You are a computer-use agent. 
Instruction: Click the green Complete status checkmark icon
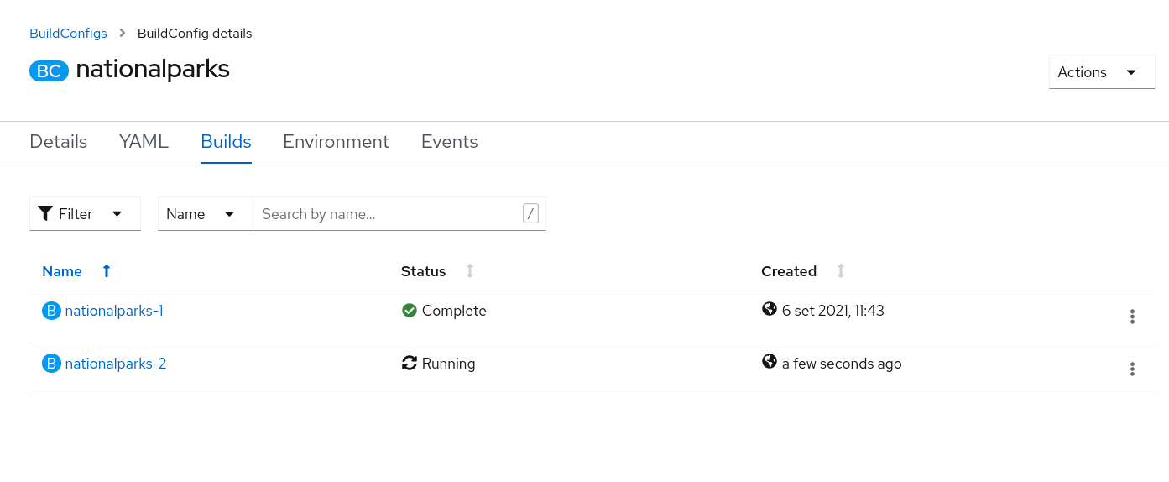pyautogui.click(x=410, y=311)
